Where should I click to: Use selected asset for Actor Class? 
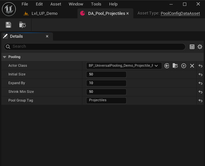167,66
